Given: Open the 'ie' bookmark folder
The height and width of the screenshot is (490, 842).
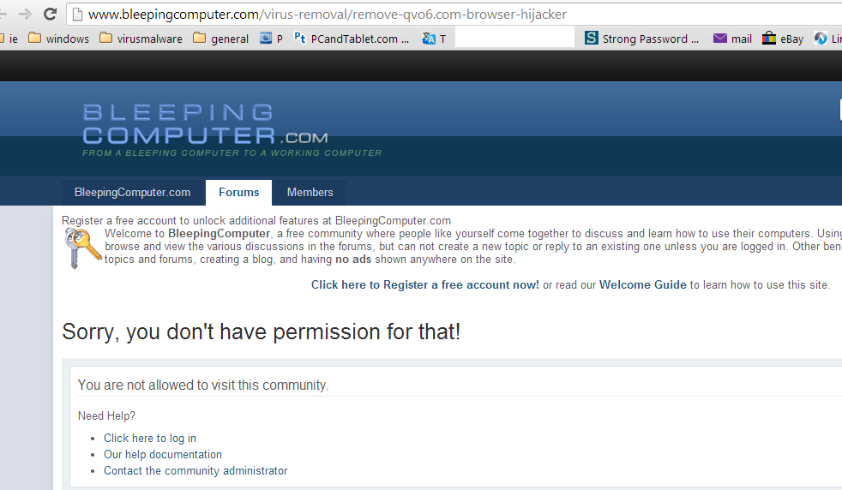Looking at the screenshot, I should (x=9, y=39).
